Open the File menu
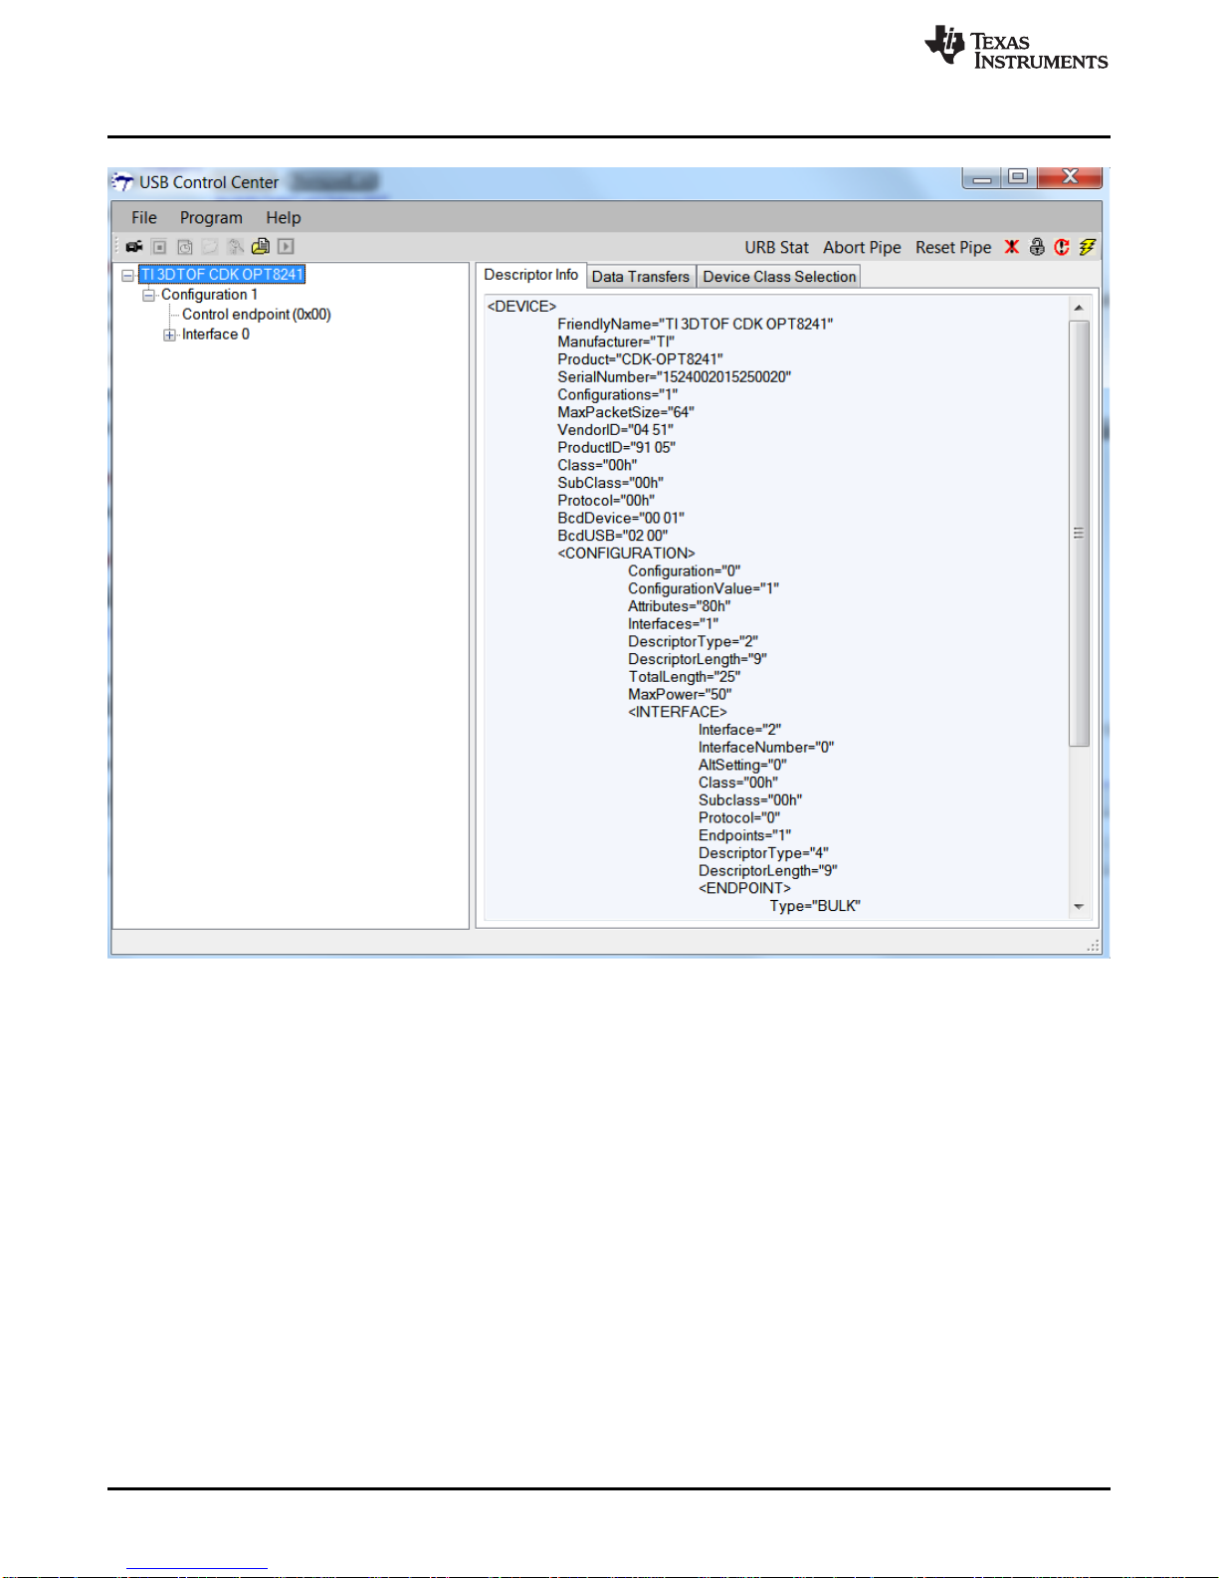This screenshot has width=1219, height=1578. [144, 217]
